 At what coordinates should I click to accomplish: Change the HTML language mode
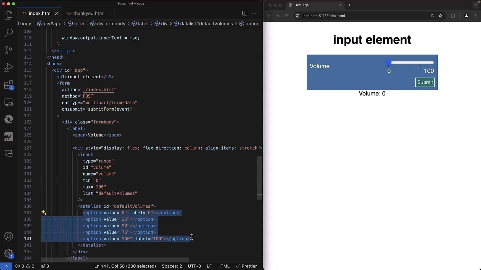[223, 266]
